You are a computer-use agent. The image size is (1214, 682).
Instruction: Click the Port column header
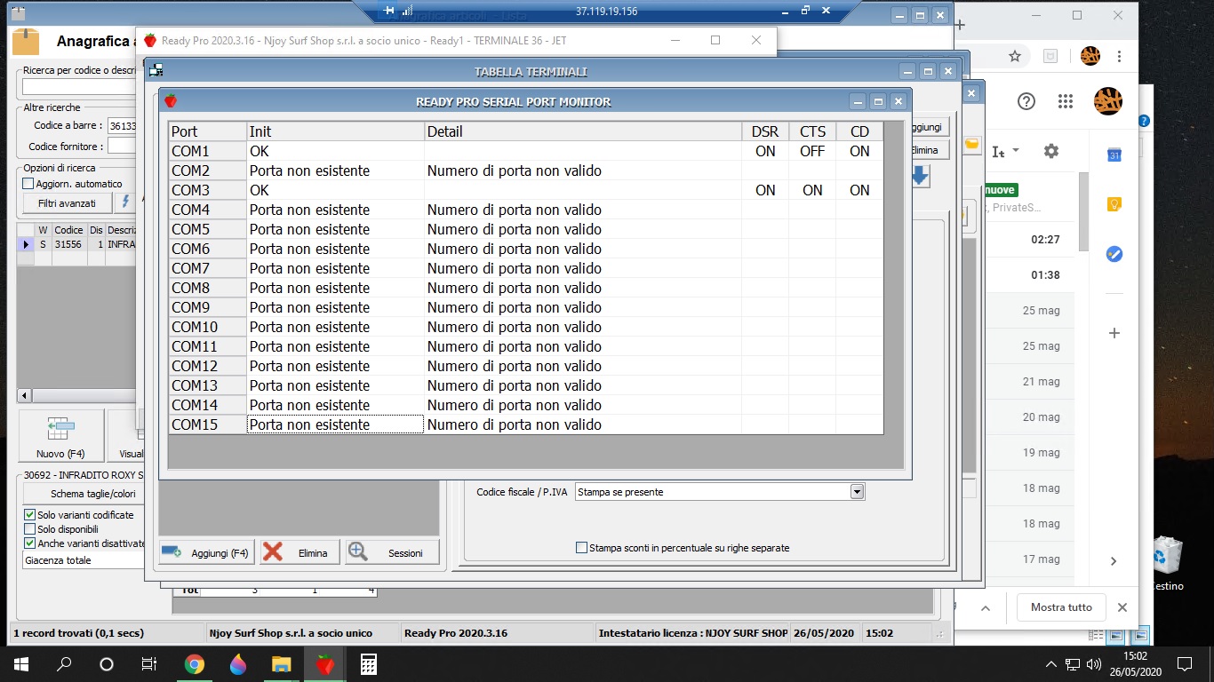[x=208, y=131]
